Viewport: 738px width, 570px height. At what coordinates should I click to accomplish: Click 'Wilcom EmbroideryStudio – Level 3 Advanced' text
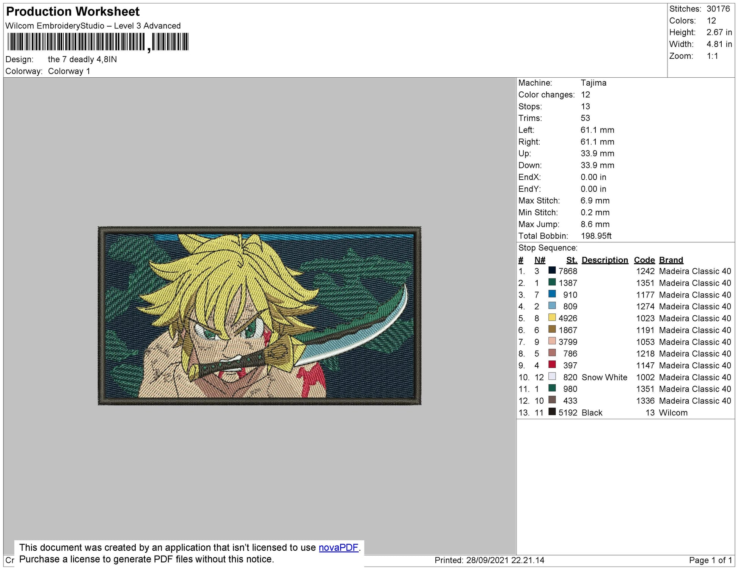point(93,26)
